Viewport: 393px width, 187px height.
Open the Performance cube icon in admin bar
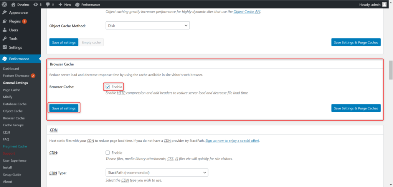coord(78,5)
